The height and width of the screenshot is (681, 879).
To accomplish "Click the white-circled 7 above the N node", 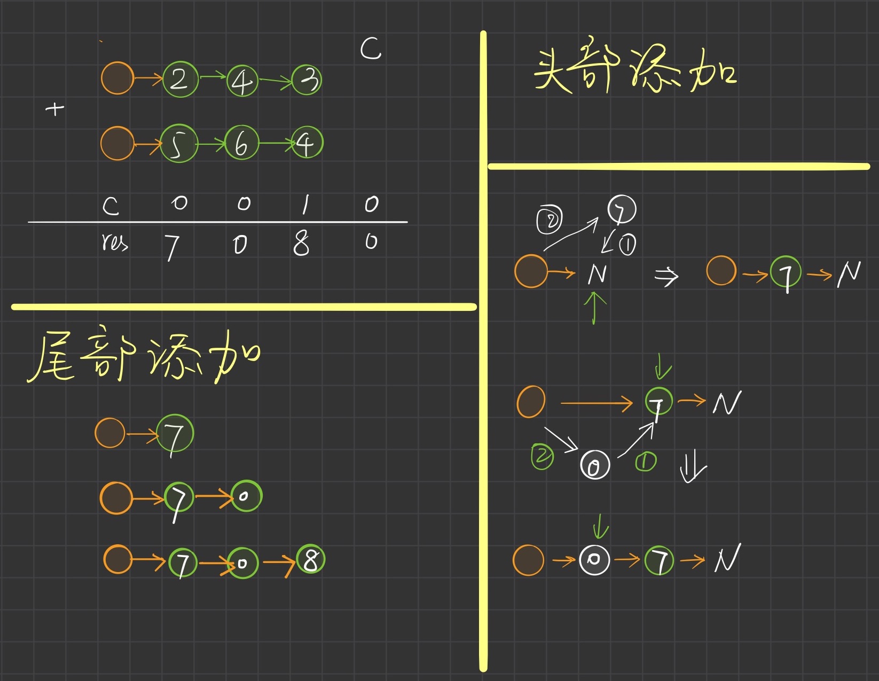I will pyautogui.click(x=622, y=209).
